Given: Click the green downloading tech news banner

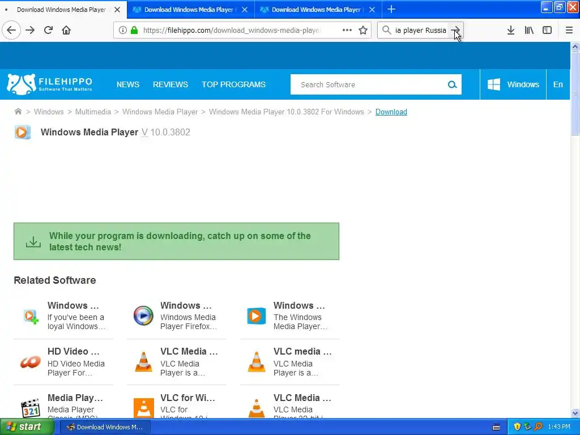Looking at the screenshot, I should pos(177,241).
